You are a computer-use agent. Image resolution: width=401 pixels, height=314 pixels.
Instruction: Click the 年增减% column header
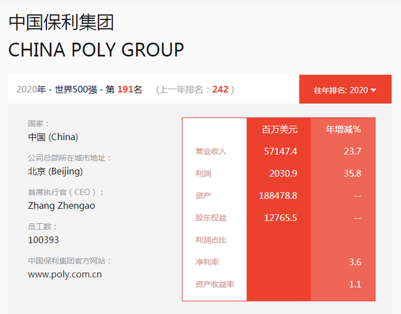click(x=343, y=130)
